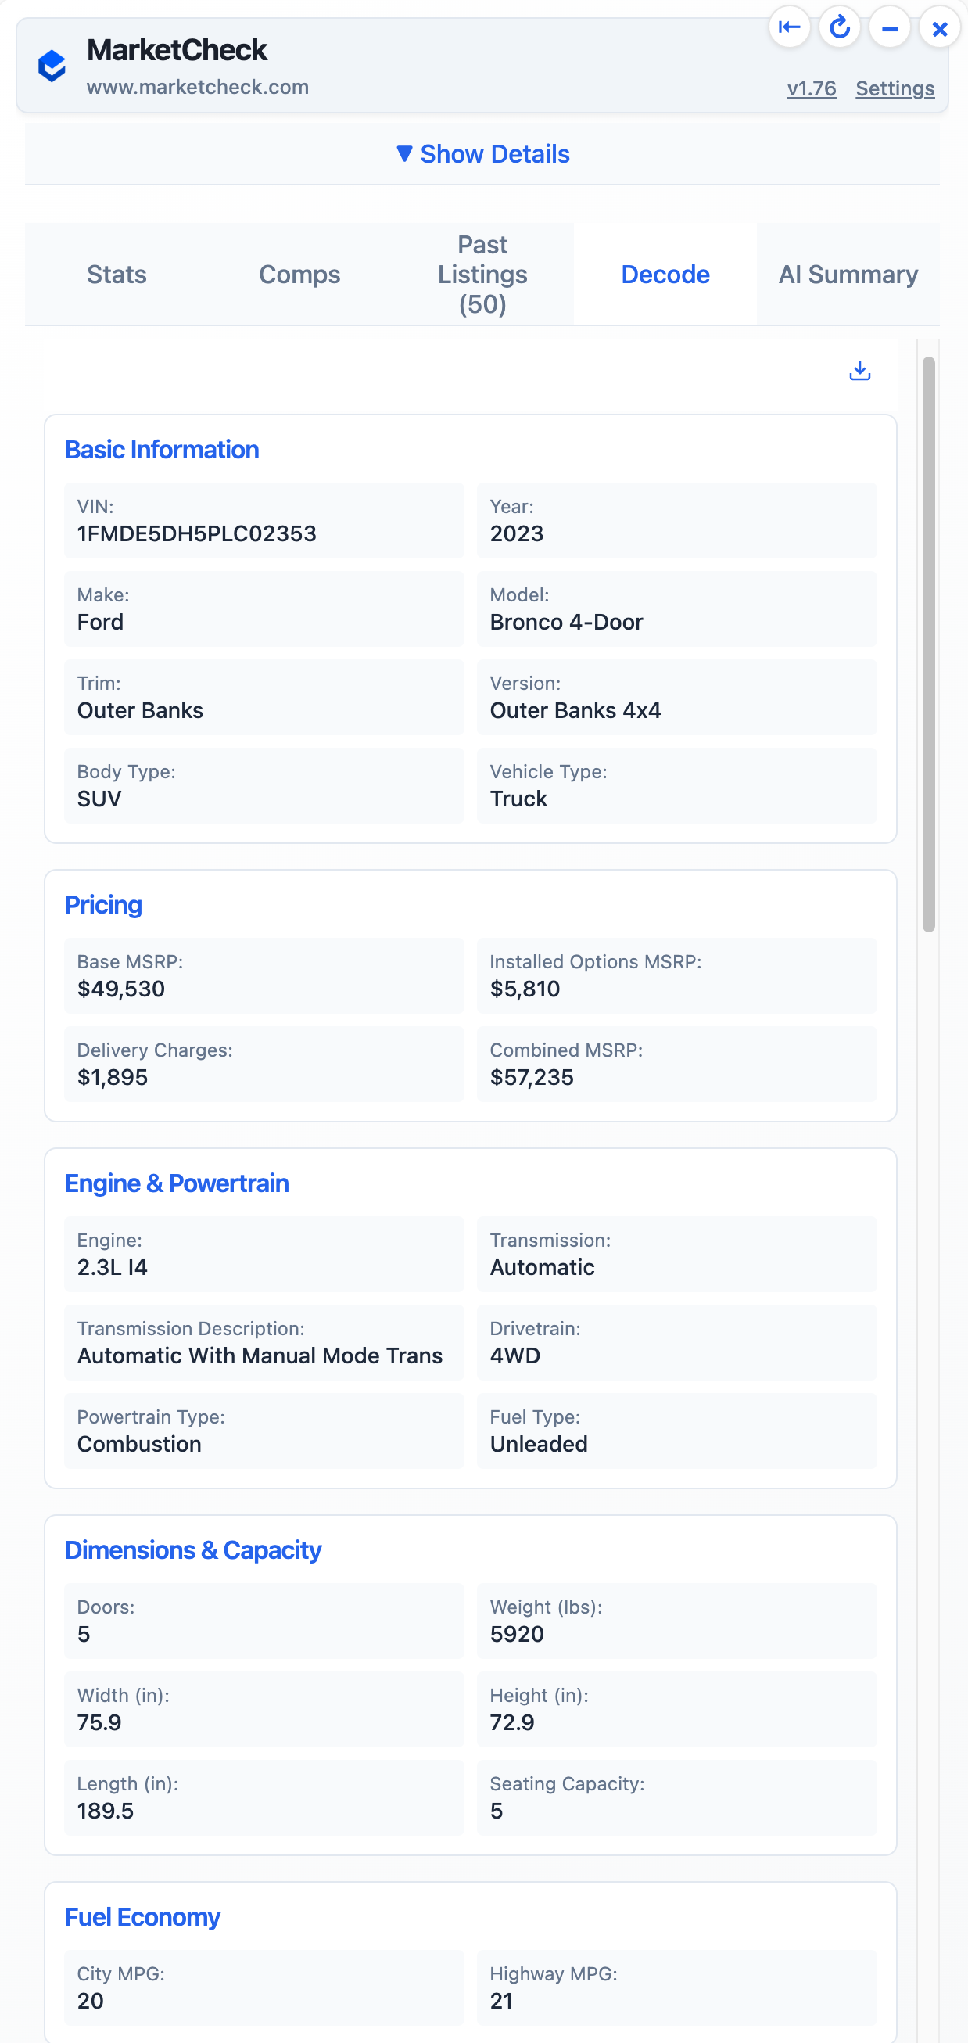
Task: Click the Engine & Powertrain heading
Action: 177,1183
